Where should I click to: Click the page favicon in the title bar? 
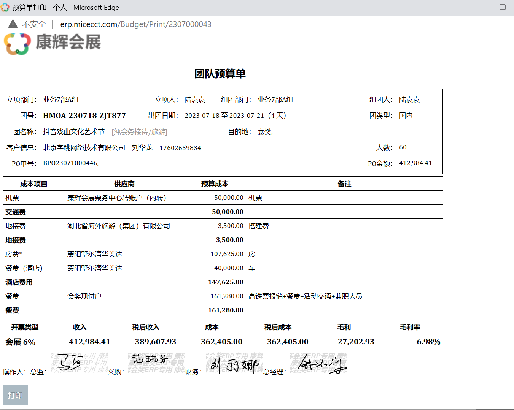point(5,7)
